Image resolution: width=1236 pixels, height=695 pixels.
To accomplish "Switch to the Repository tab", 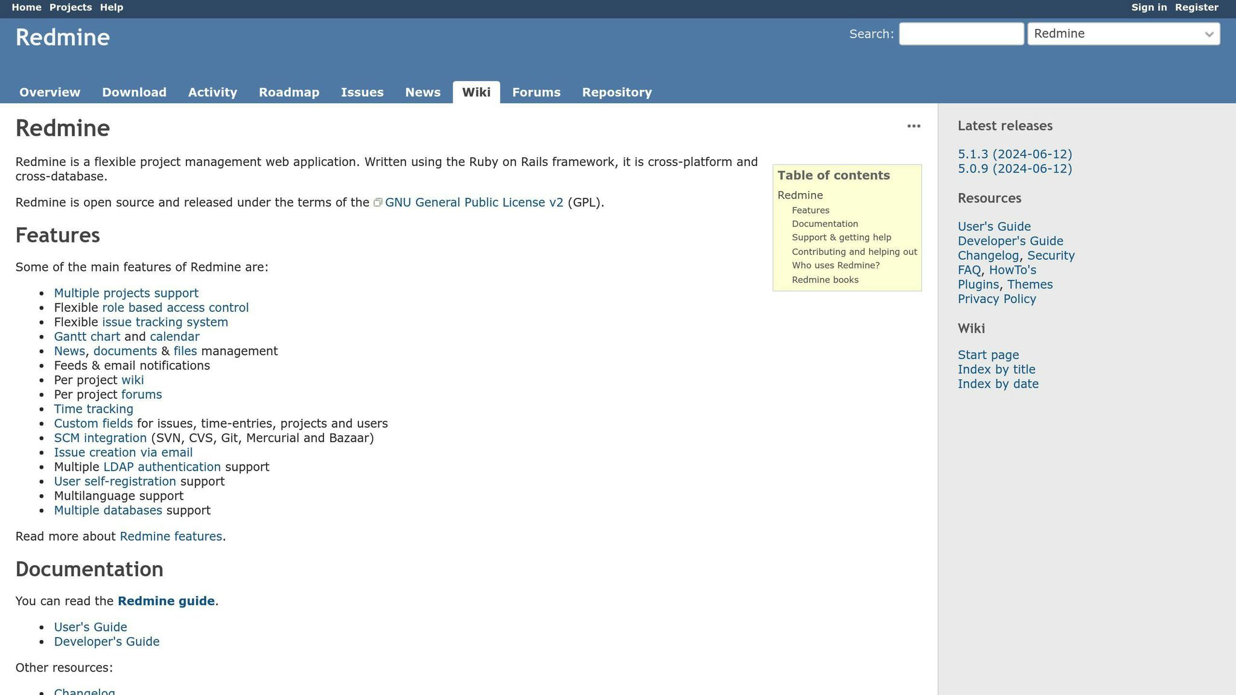I will point(617,92).
